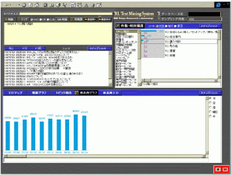The height and width of the screenshot is (175, 231).
Task: Click the mail icon in toolbar
Action: [79, 5]
